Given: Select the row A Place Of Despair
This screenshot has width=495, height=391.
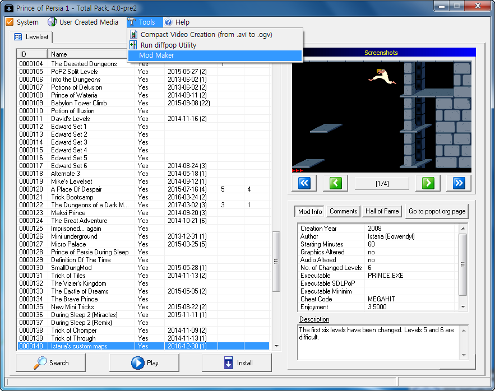Looking at the screenshot, I should [144, 189].
